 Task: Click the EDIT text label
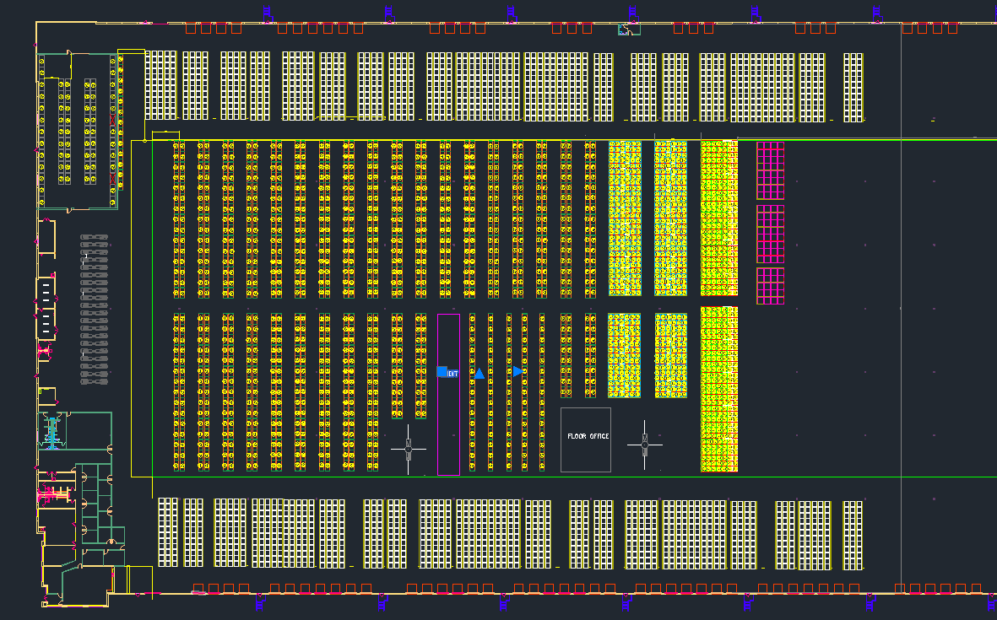[452, 373]
